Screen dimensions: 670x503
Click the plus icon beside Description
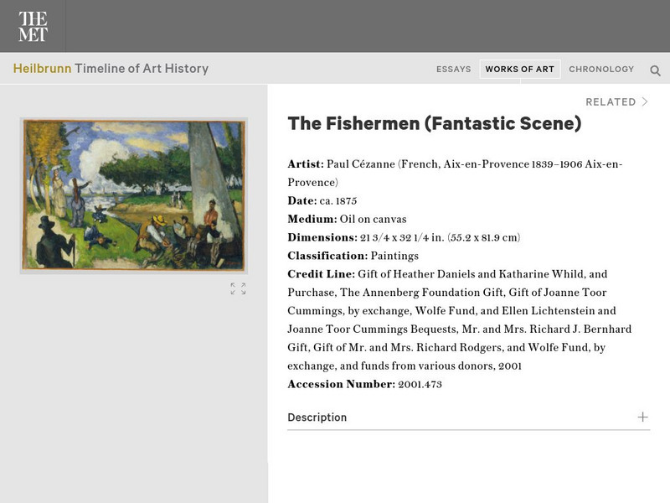click(x=642, y=417)
